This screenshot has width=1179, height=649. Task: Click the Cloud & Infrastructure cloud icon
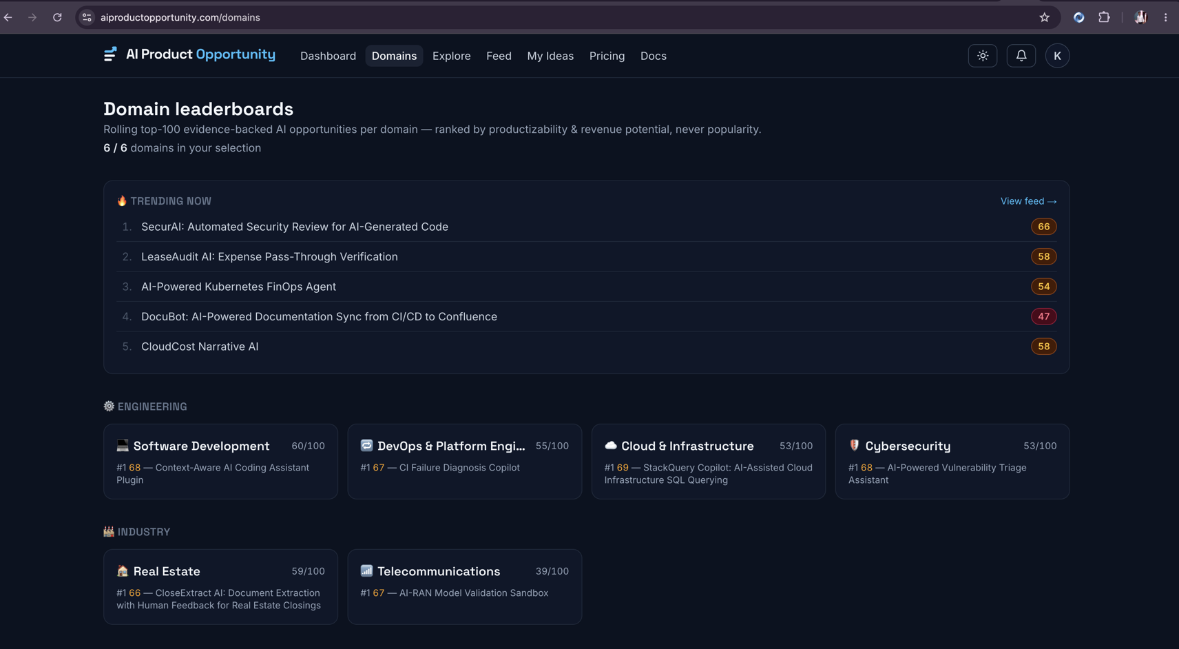(610, 445)
